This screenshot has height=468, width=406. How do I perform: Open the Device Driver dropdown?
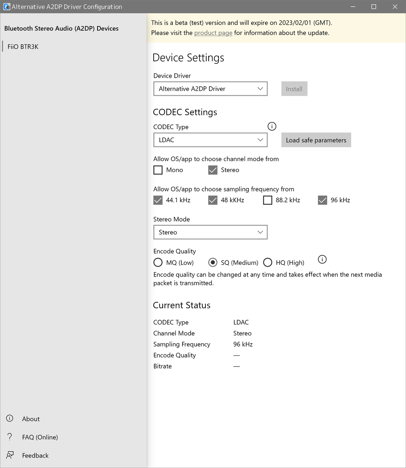tap(210, 89)
